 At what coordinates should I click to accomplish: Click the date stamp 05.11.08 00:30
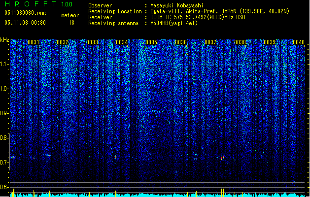pyautogui.click(x=25, y=23)
